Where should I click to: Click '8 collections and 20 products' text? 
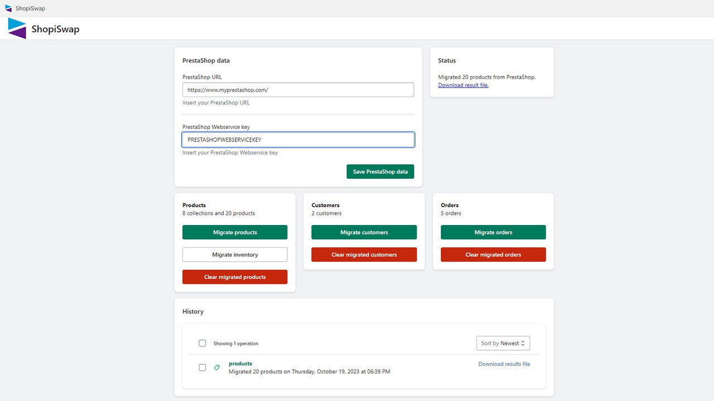(x=219, y=213)
